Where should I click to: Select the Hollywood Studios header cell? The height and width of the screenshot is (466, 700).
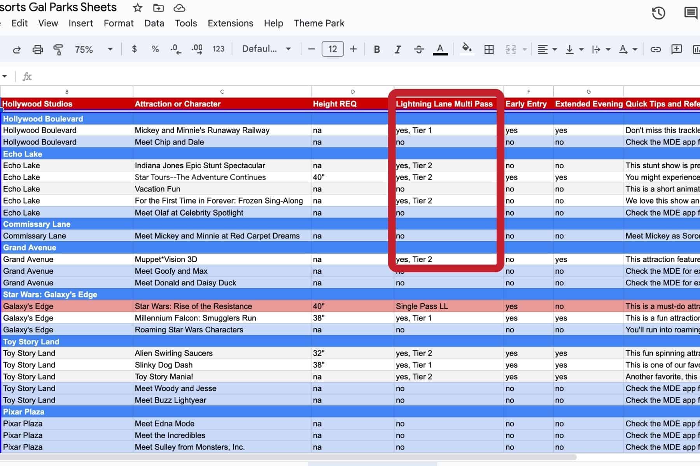67,104
